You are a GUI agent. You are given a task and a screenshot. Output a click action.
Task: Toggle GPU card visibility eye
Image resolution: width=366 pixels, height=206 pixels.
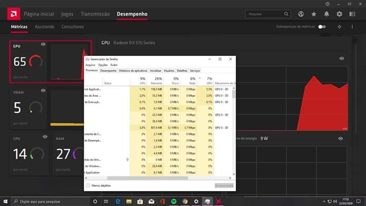click(x=43, y=44)
